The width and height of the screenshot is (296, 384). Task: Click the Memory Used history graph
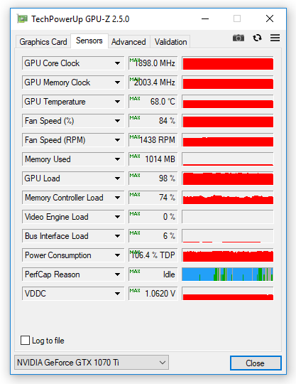point(228,159)
